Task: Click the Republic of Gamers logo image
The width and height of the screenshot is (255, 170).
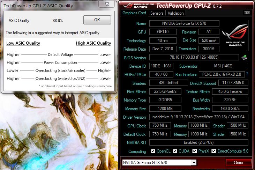Action: point(235,36)
